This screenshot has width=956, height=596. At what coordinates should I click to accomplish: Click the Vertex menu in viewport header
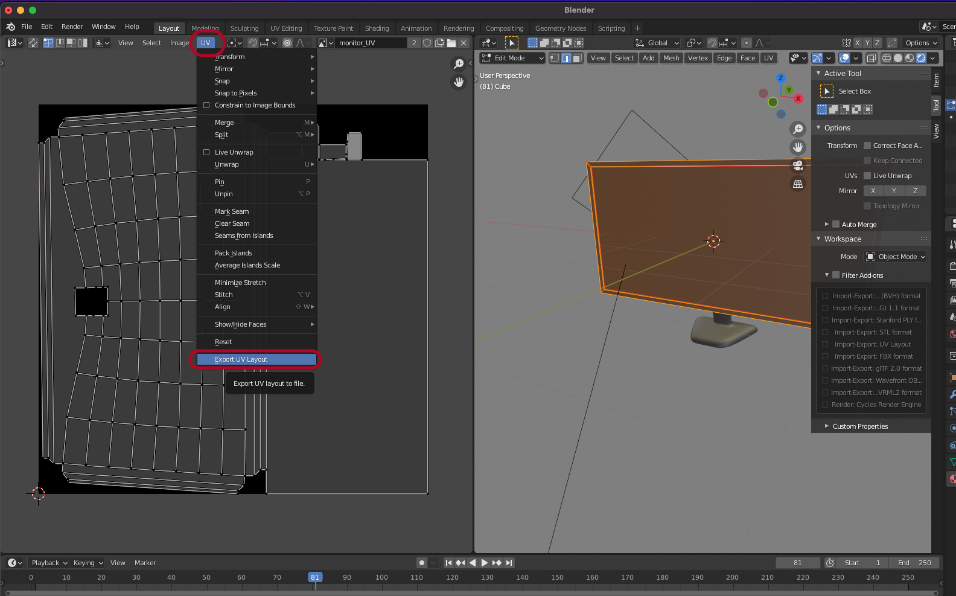(x=698, y=58)
